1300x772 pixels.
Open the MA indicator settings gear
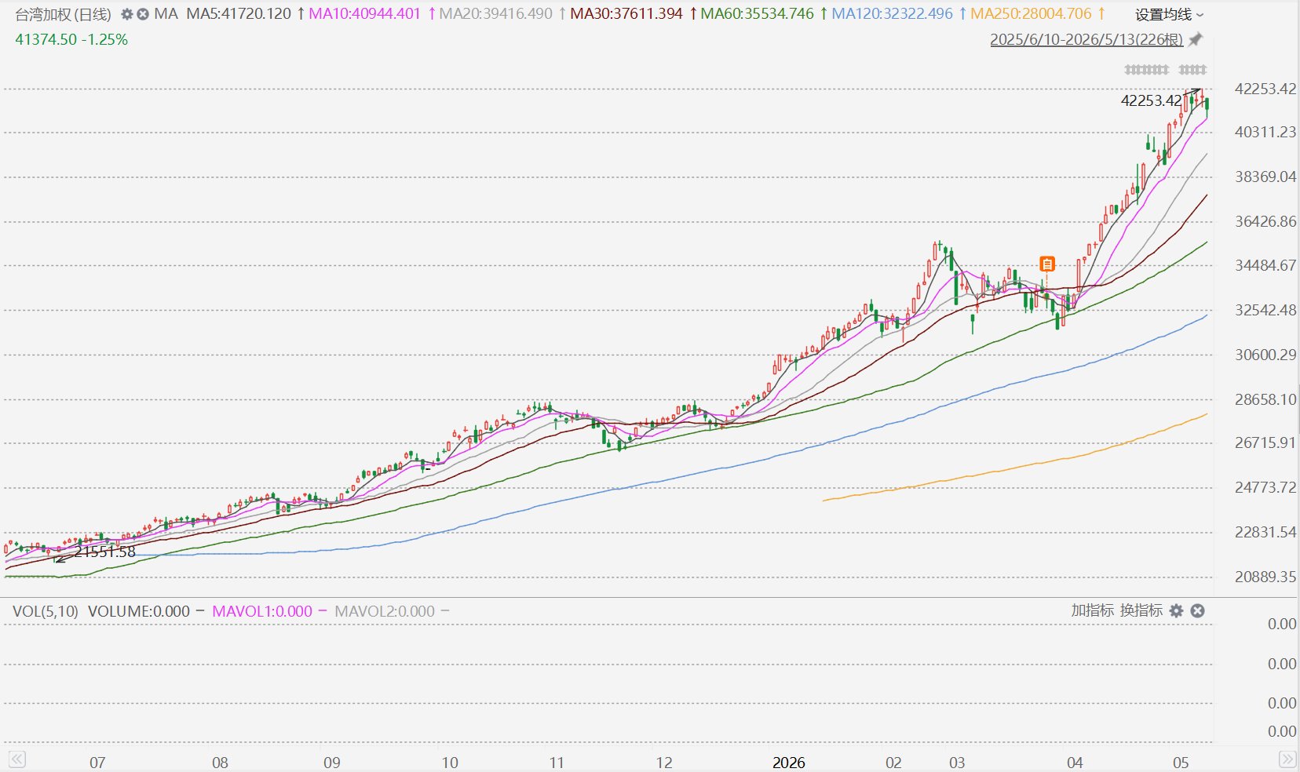point(126,14)
